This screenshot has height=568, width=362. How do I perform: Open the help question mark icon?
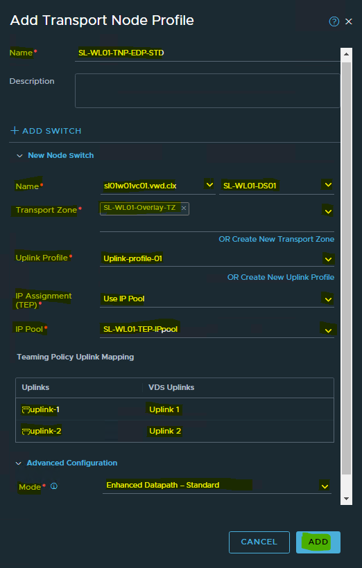tap(334, 21)
